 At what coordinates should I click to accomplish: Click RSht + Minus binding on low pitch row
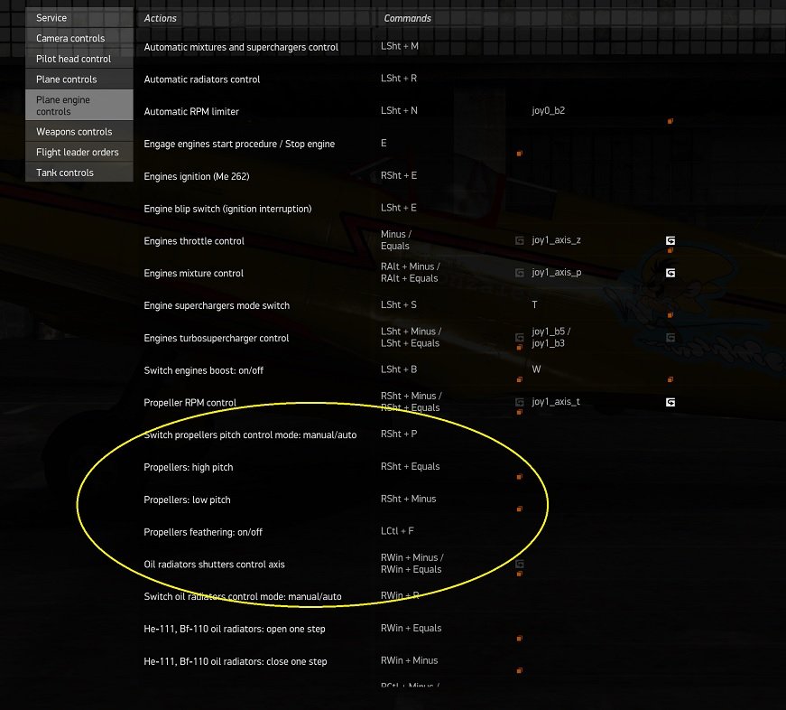408,499
